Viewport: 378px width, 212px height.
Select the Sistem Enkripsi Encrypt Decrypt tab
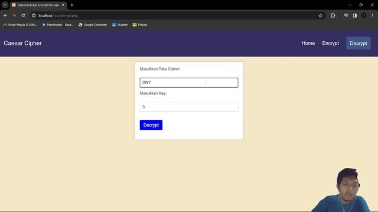(x=38, y=5)
